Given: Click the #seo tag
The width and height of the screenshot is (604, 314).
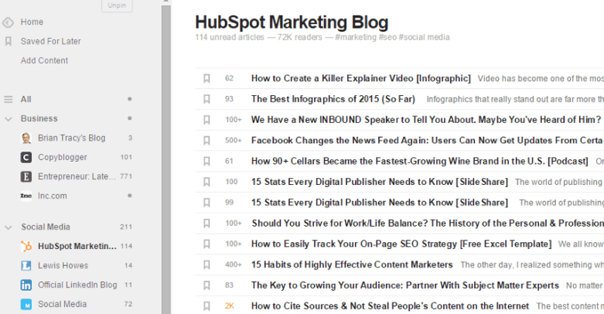Looking at the screenshot, I should pyautogui.click(x=387, y=37).
